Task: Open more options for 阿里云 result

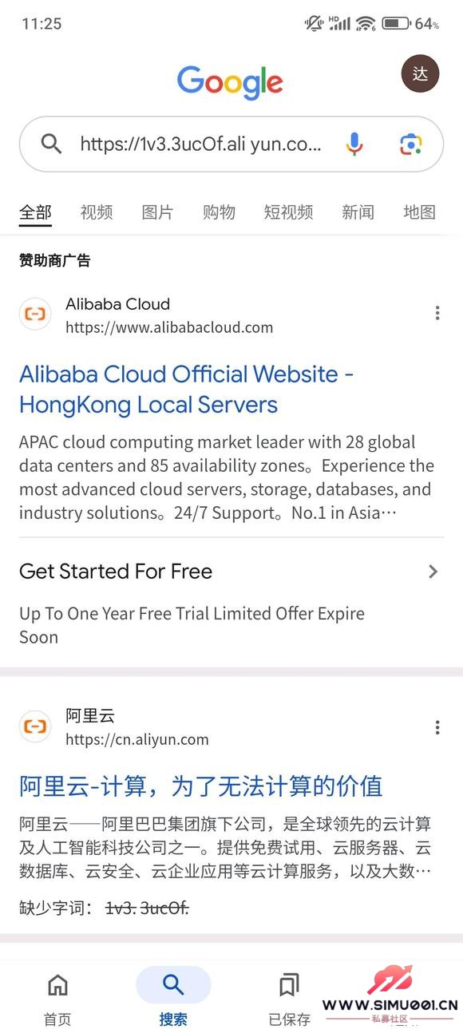Action: (x=437, y=727)
